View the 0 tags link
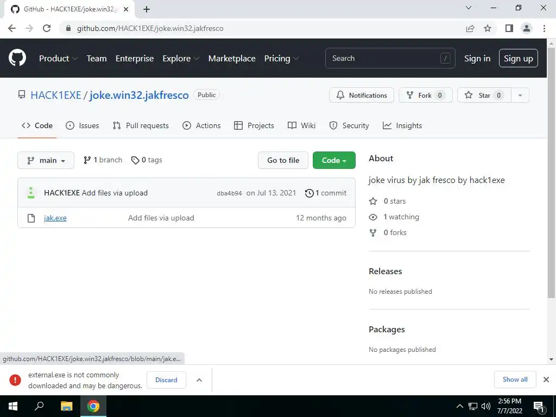This screenshot has width=556, height=417. click(147, 160)
